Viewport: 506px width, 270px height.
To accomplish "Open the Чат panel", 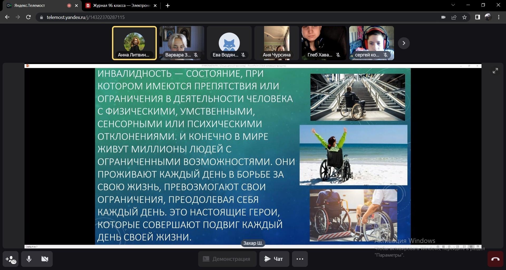I will [x=274, y=259].
